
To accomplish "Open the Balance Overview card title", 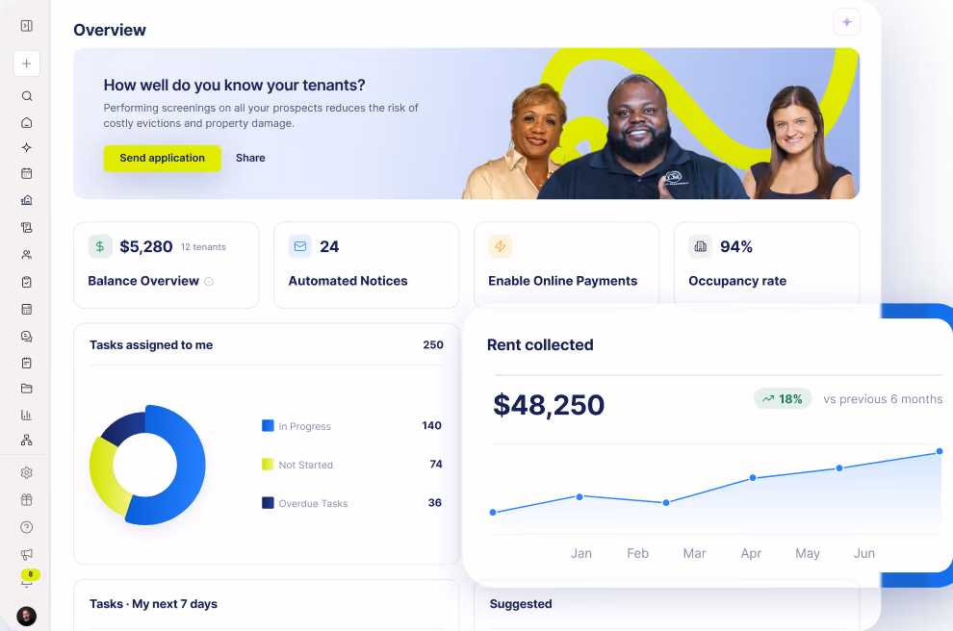I will 143,281.
